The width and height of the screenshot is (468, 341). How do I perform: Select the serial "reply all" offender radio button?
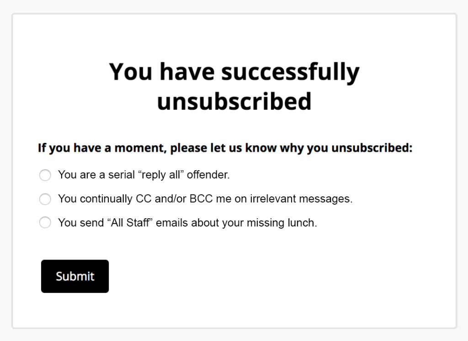pyautogui.click(x=45, y=175)
